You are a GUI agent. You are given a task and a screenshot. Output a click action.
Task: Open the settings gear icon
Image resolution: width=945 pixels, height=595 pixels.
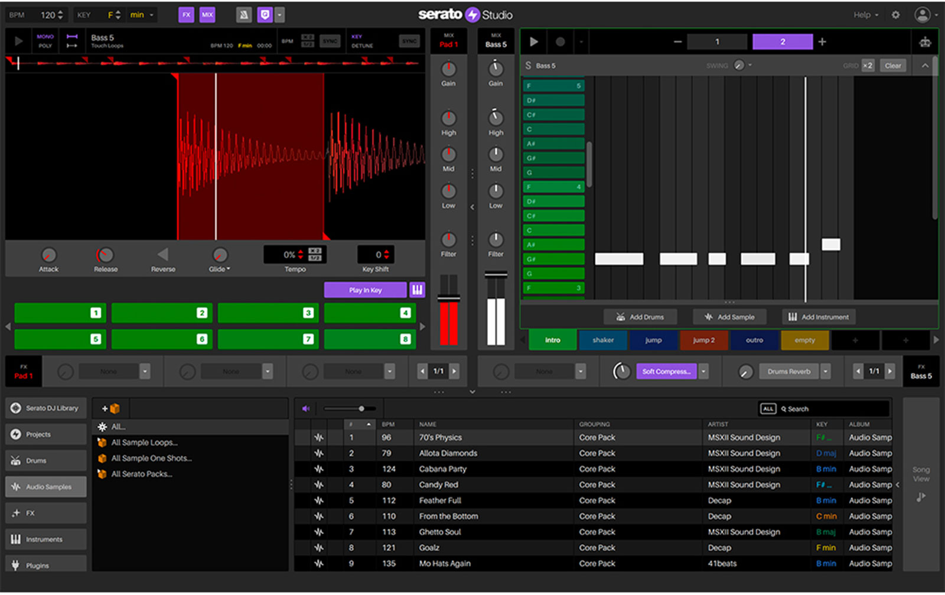click(895, 15)
